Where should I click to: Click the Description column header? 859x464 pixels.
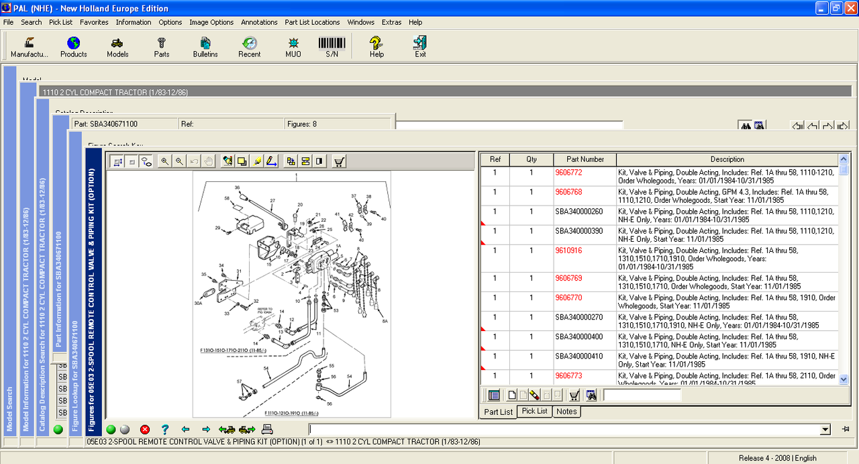click(x=727, y=159)
